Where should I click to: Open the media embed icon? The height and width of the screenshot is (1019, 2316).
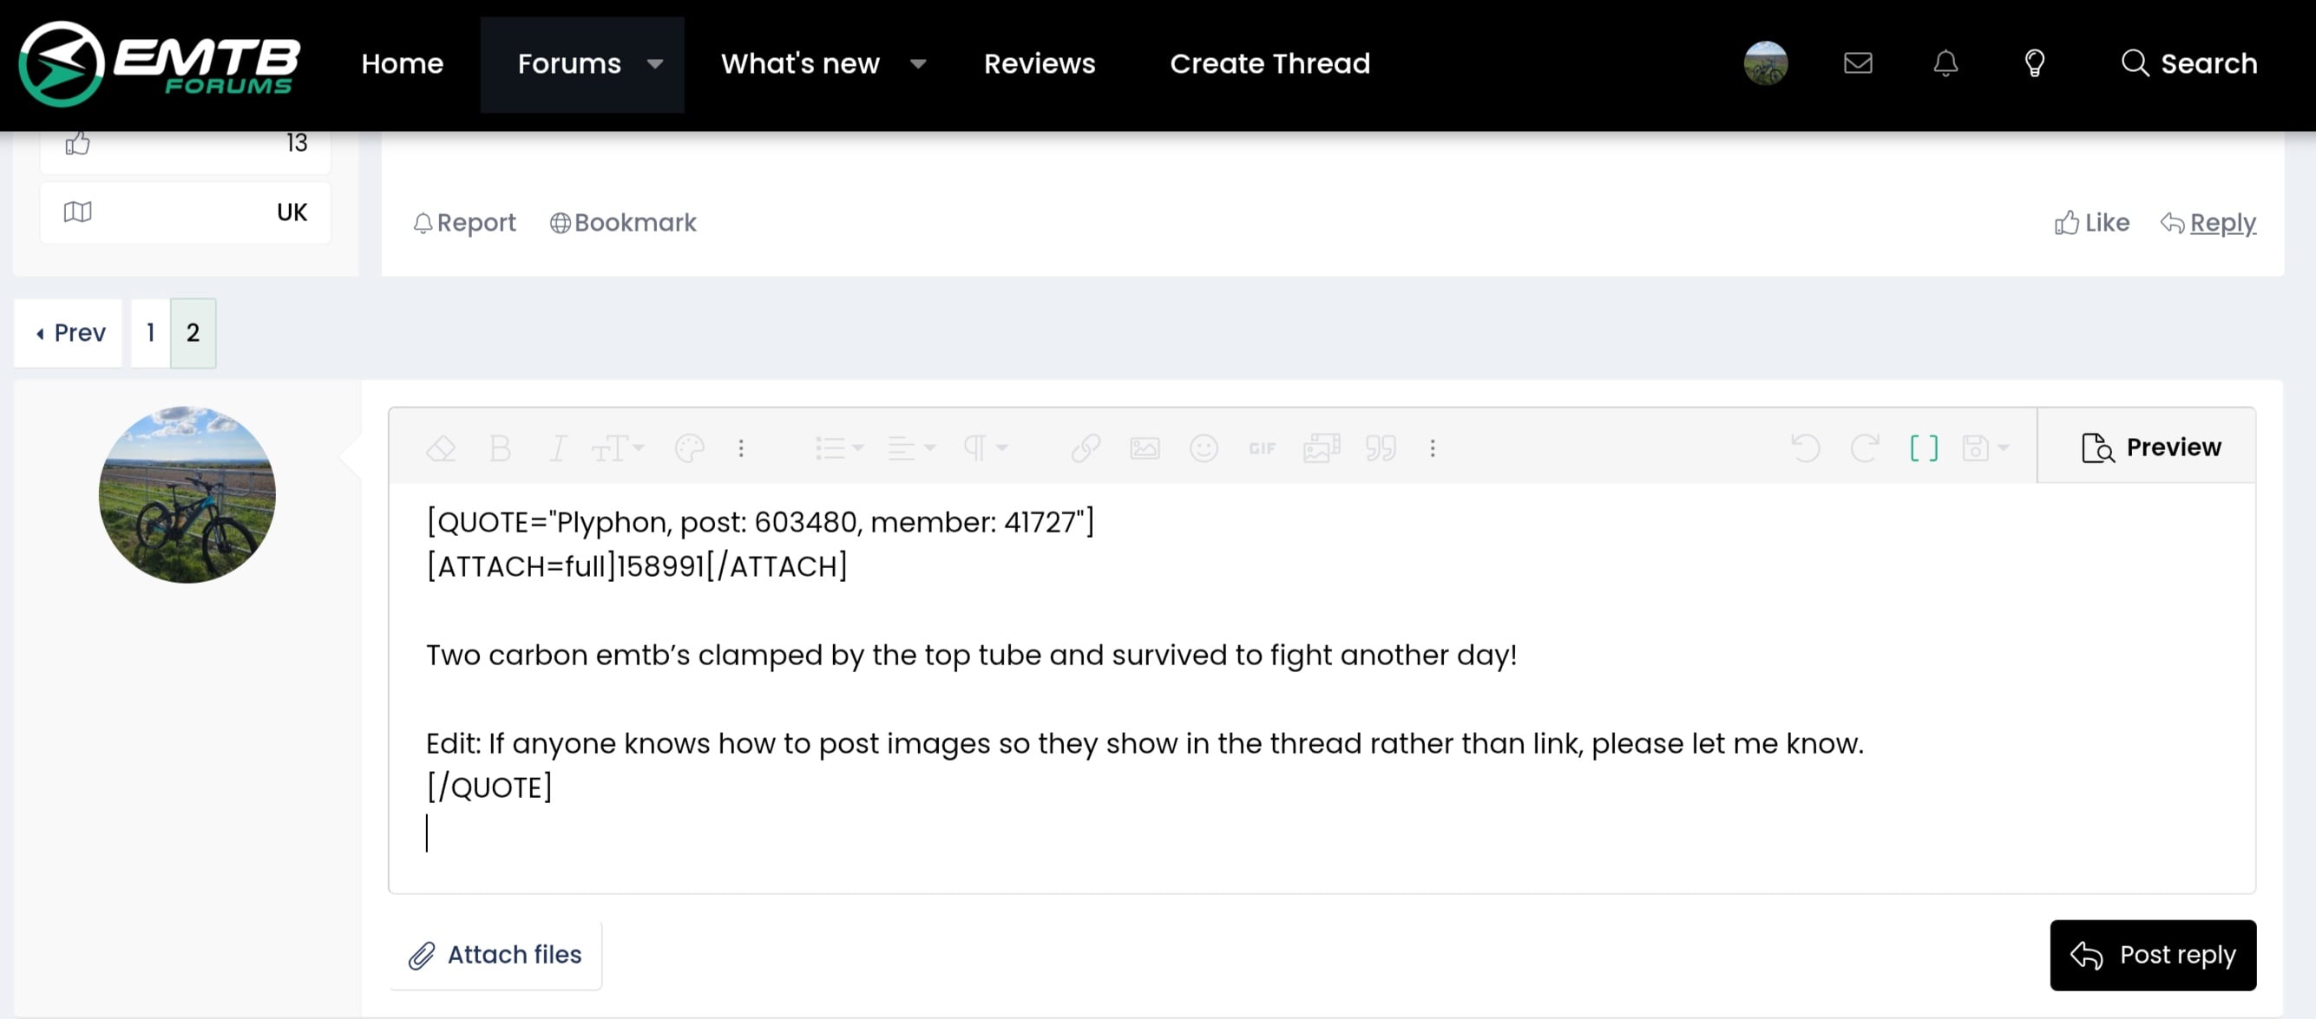point(1322,447)
